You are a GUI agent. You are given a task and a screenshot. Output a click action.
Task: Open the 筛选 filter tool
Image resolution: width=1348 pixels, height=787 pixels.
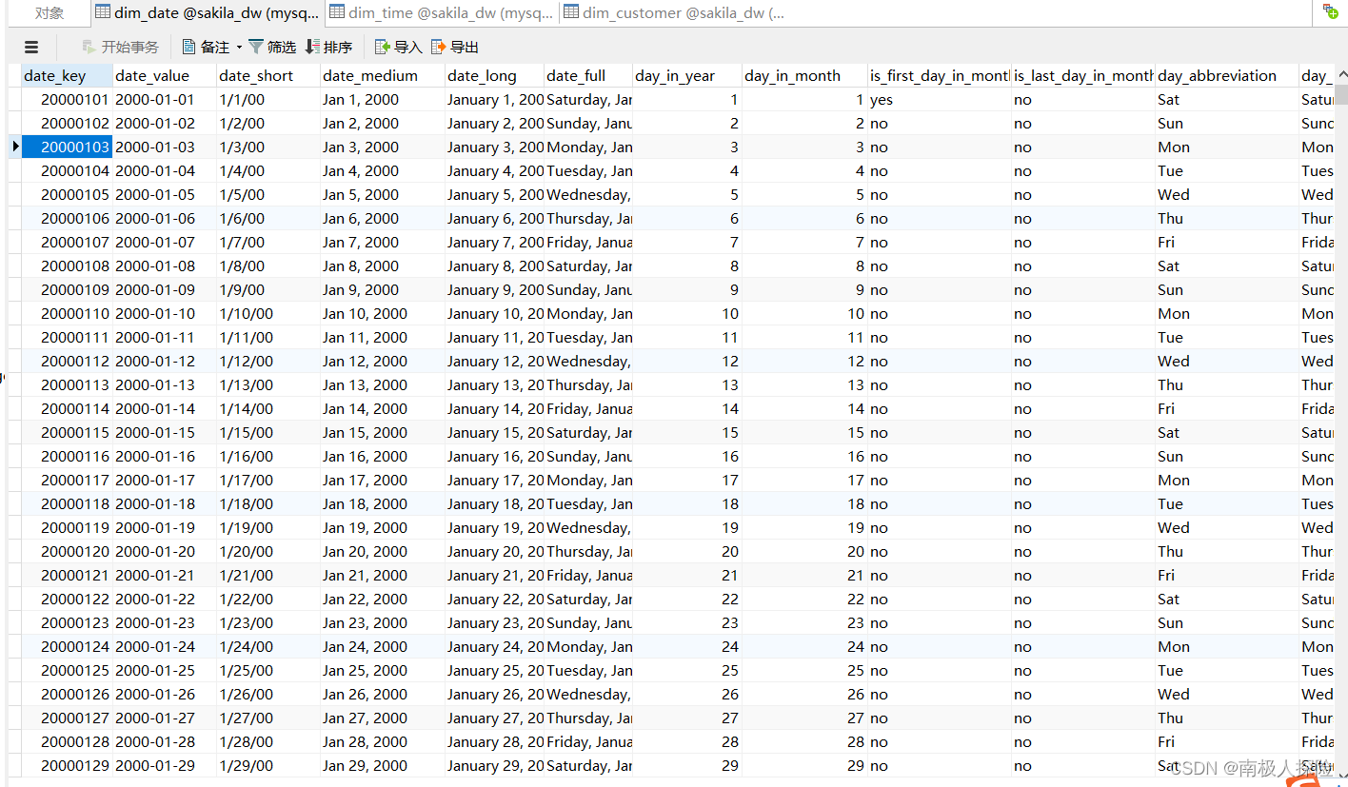[x=272, y=47]
